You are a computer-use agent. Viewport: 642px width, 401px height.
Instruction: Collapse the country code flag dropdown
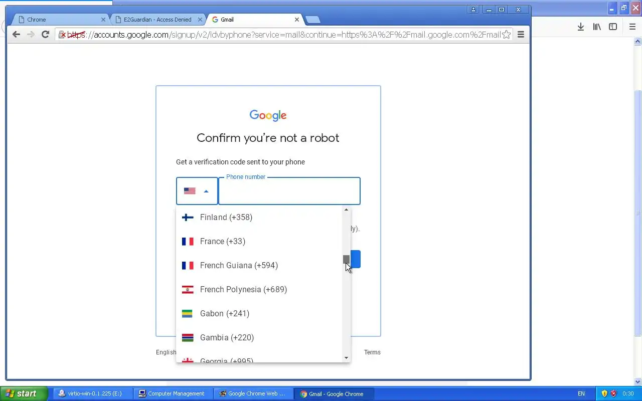click(x=197, y=191)
